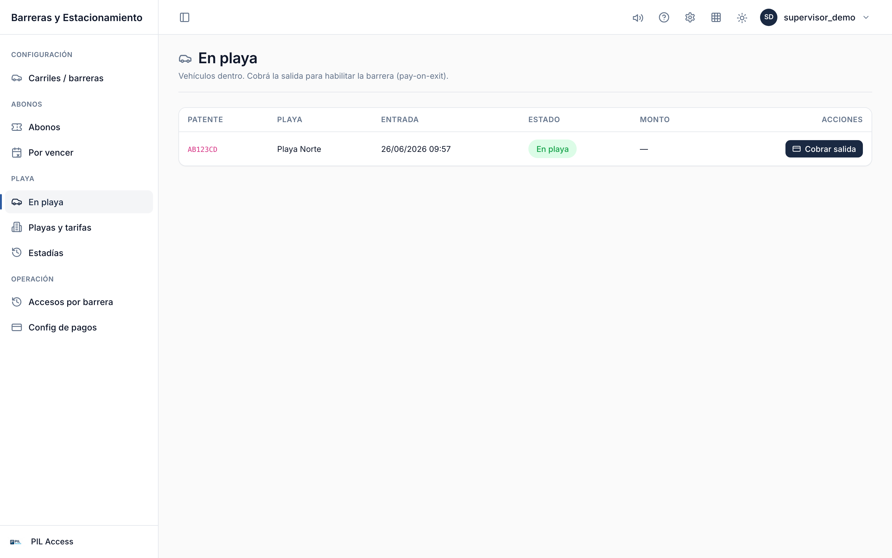
Task: Go to Abonos menu item
Action: [79, 127]
